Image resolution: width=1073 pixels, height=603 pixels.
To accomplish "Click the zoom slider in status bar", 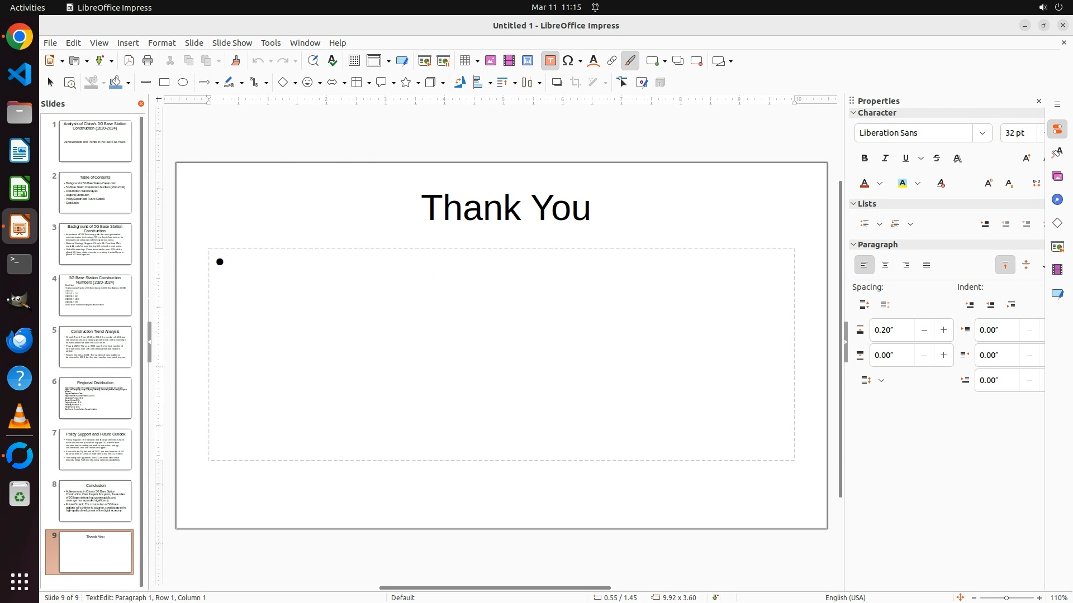I will click(1006, 597).
